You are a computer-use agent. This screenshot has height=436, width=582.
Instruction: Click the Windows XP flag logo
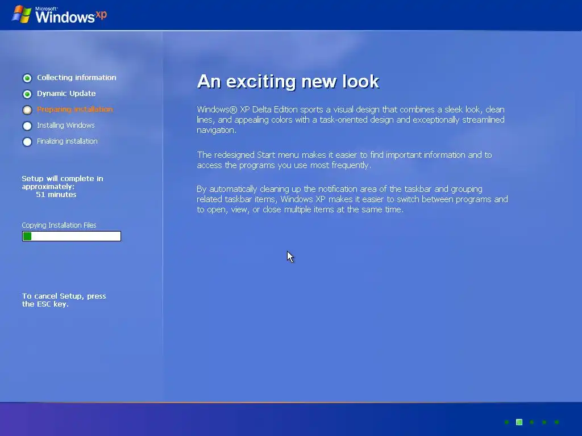click(x=22, y=14)
